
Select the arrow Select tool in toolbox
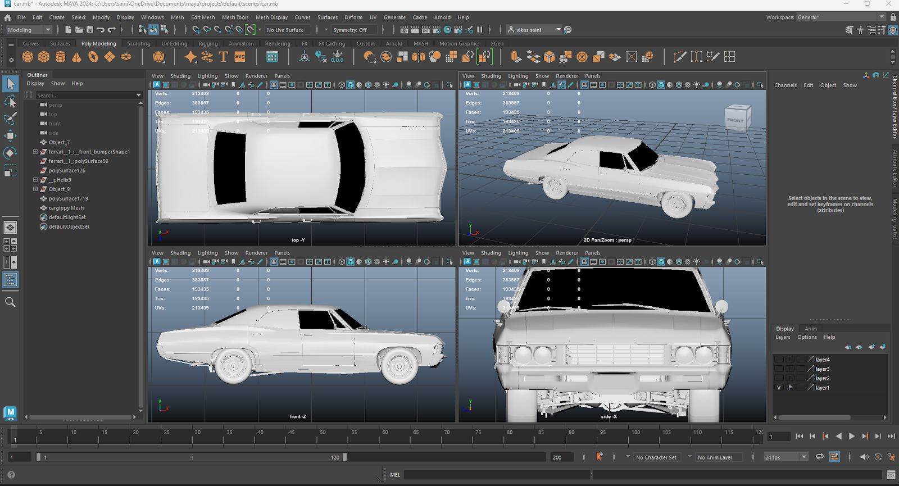[11, 84]
